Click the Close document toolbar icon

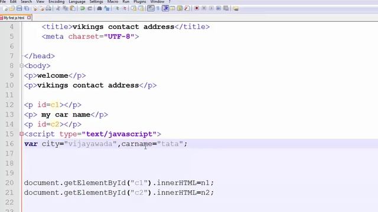click(35, 8)
